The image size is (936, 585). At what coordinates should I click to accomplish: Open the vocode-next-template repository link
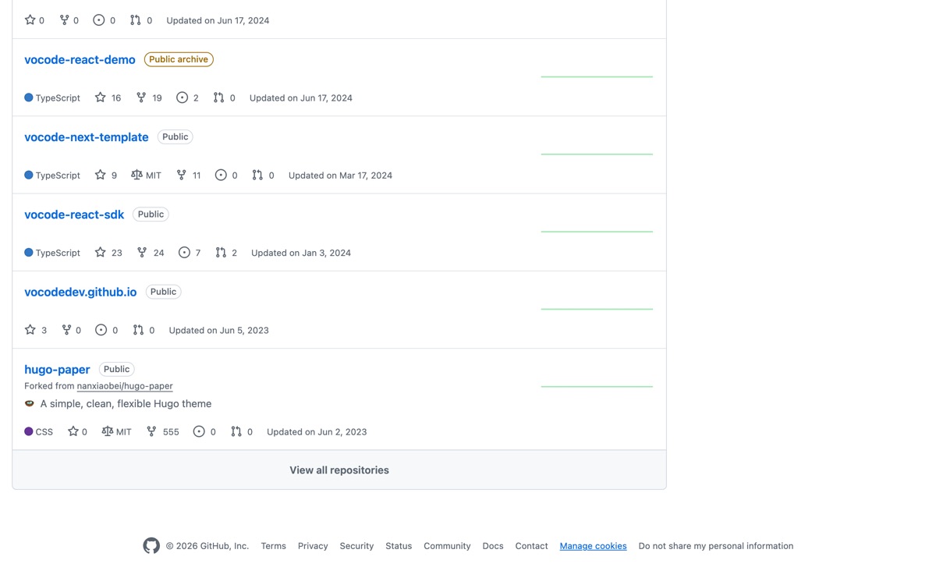[87, 136]
